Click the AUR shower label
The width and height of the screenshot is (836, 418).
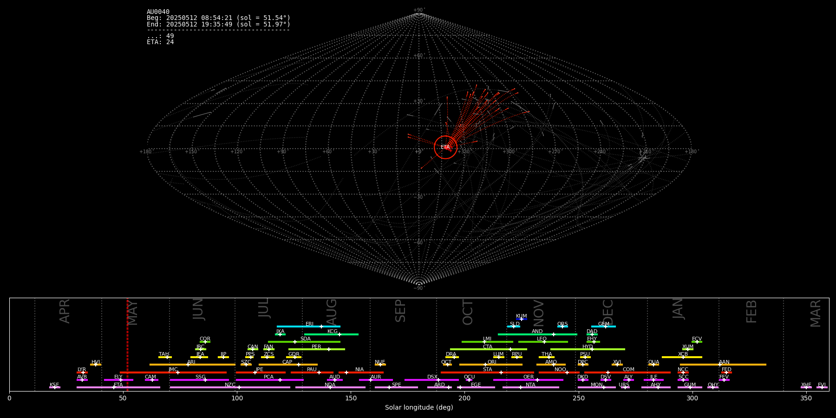pos(376,377)
